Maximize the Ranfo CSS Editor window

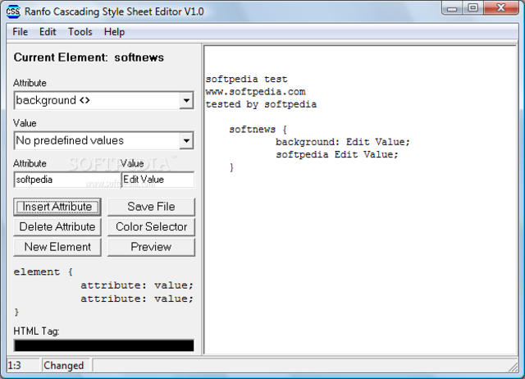(x=472, y=8)
